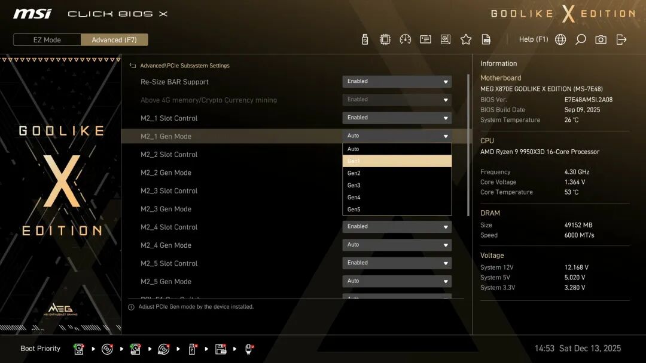Switch to EZ Mode

[x=47, y=40]
